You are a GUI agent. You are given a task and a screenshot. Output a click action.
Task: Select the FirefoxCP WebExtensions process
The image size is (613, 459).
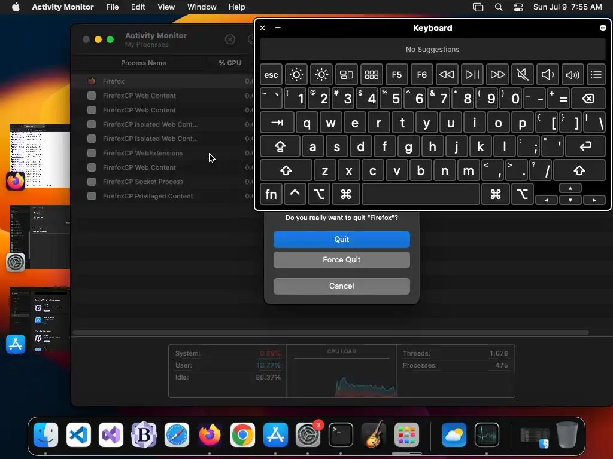click(x=162, y=153)
